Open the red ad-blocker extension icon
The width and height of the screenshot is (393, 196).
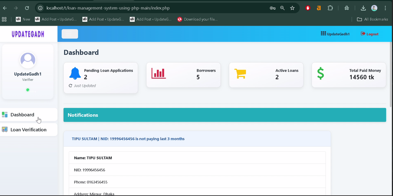click(308, 8)
